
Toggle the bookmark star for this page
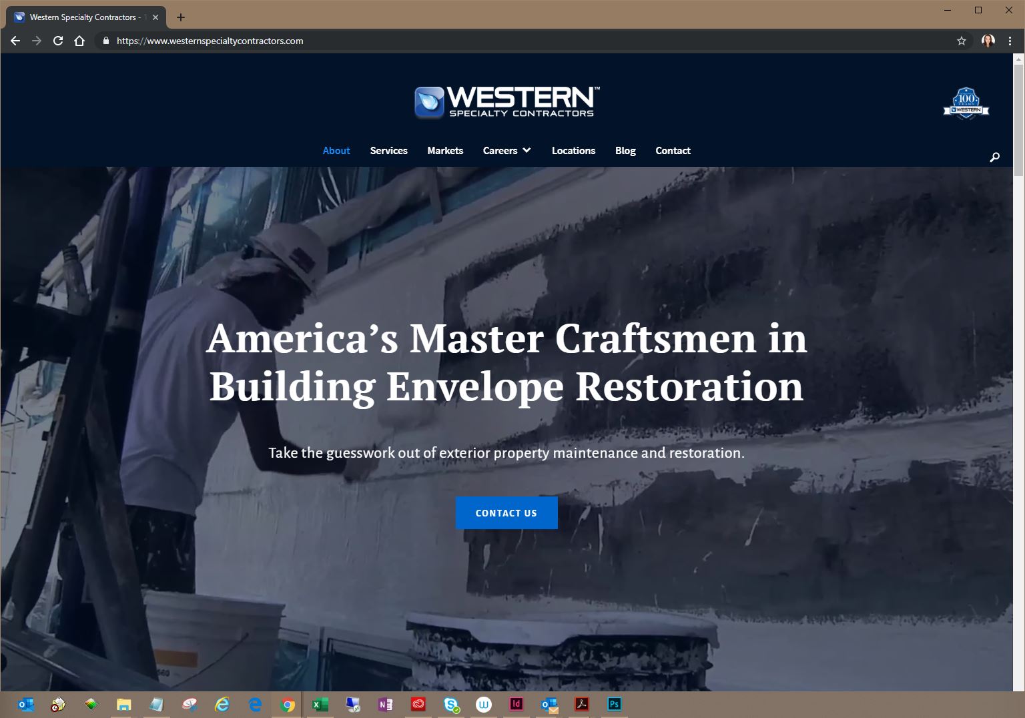tap(962, 41)
